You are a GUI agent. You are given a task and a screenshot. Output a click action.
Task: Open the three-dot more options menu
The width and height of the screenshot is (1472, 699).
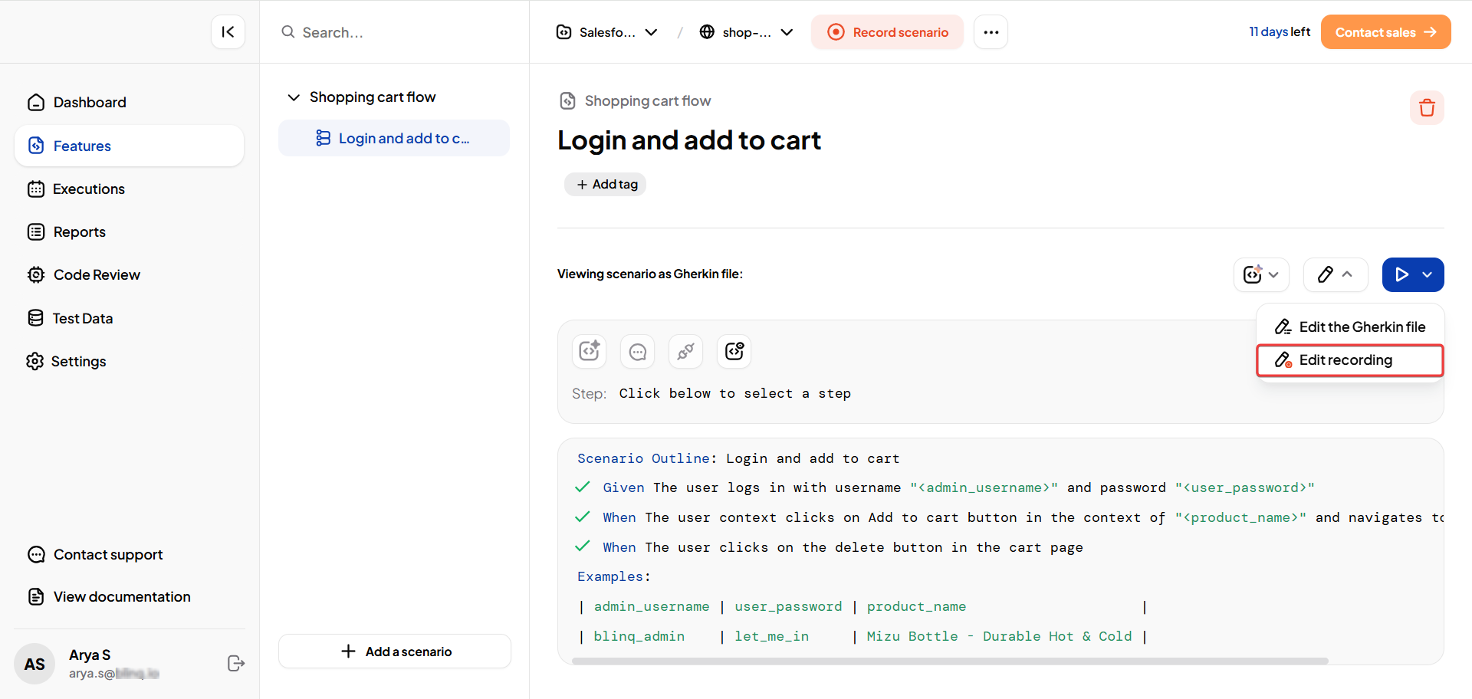pyautogui.click(x=991, y=32)
